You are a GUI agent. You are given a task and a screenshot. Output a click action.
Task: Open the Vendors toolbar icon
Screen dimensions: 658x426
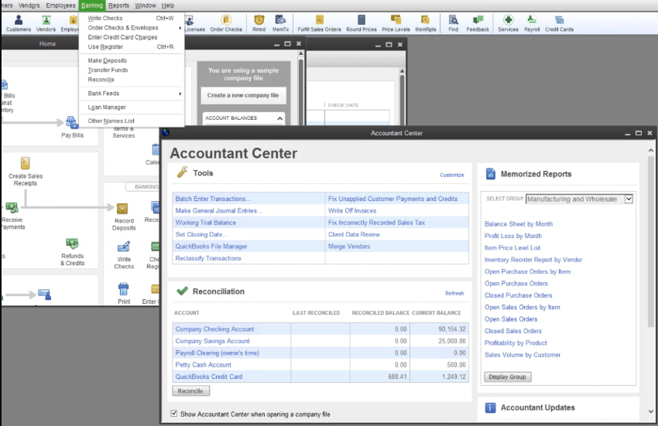point(46,23)
